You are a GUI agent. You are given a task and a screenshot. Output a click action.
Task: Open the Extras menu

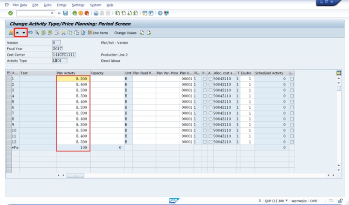[62, 5]
